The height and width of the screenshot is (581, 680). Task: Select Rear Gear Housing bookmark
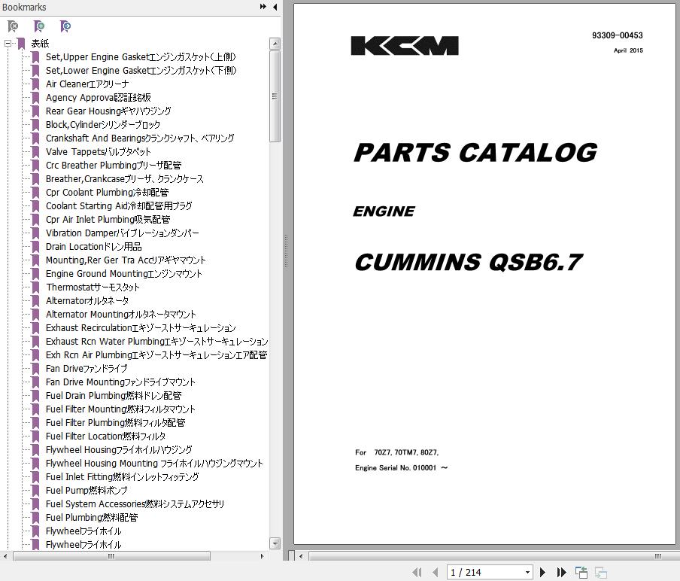[108, 111]
